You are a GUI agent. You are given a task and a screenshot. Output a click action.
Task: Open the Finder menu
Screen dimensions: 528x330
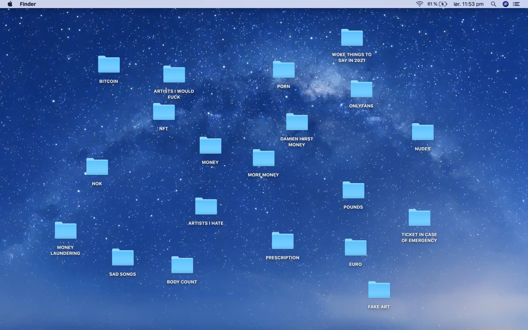point(28,4)
